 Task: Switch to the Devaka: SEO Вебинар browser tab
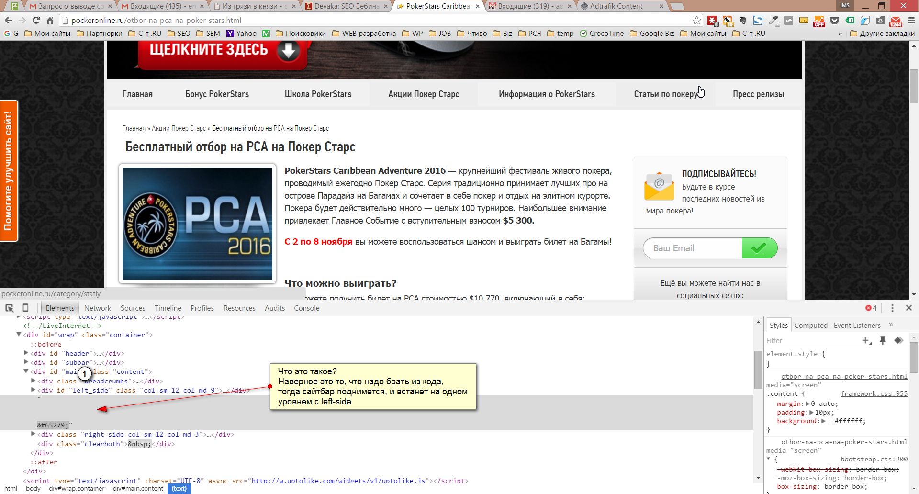(x=347, y=6)
